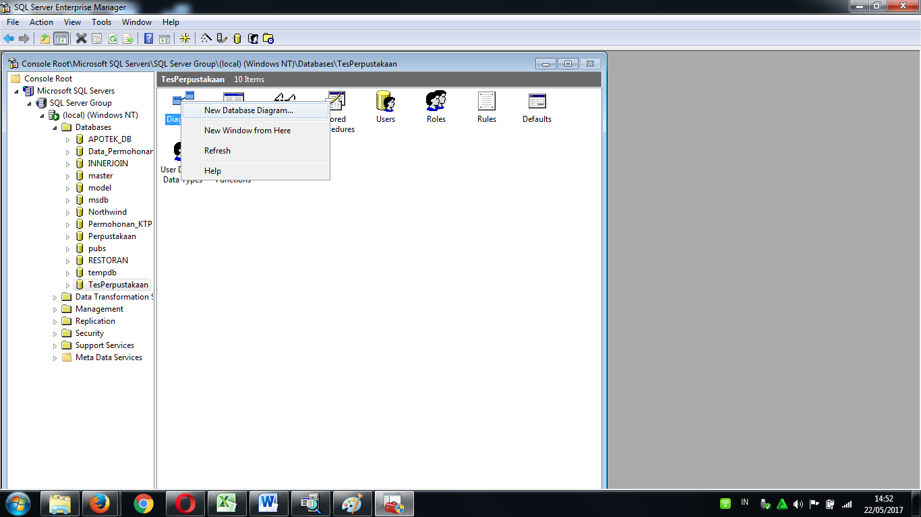Expand the Replication folder
Image resolution: width=921 pixels, height=517 pixels.
coord(55,322)
